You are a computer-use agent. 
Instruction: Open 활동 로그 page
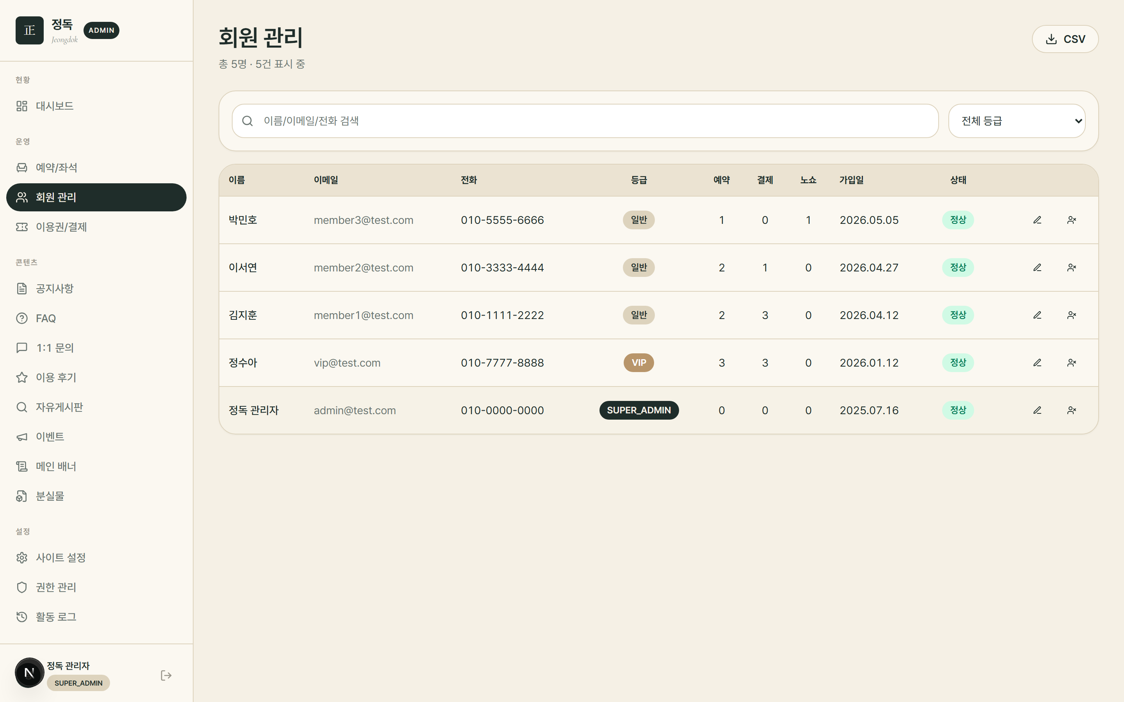[96, 617]
